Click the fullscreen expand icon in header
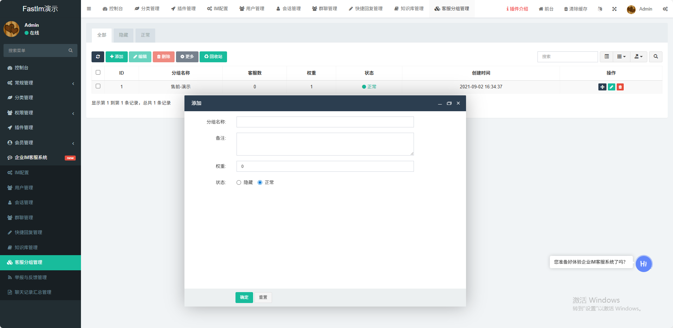This screenshot has height=328, width=673. tap(614, 9)
